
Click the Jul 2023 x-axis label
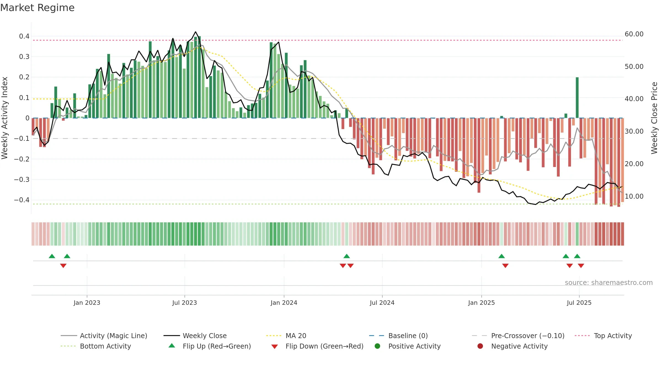click(x=185, y=303)
